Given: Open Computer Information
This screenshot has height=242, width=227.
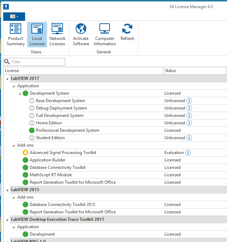Looking at the screenshot, I should click(x=105, y=35).
